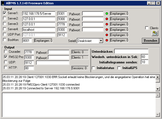Click the green status indicator for Server1
This screenshot has width=162, height=119.
pos(107,13)
